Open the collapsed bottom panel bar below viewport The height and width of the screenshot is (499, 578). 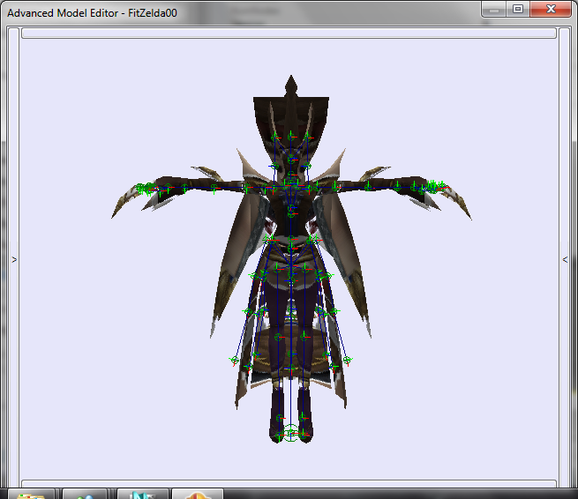289,484
